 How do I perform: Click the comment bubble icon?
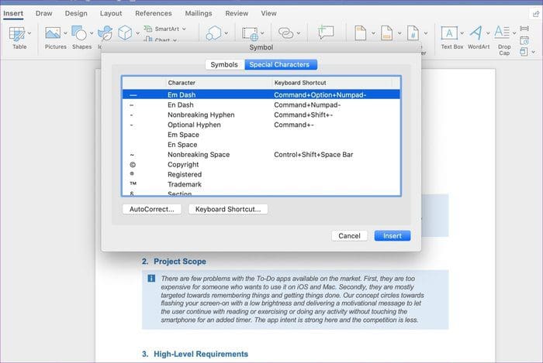326,33
